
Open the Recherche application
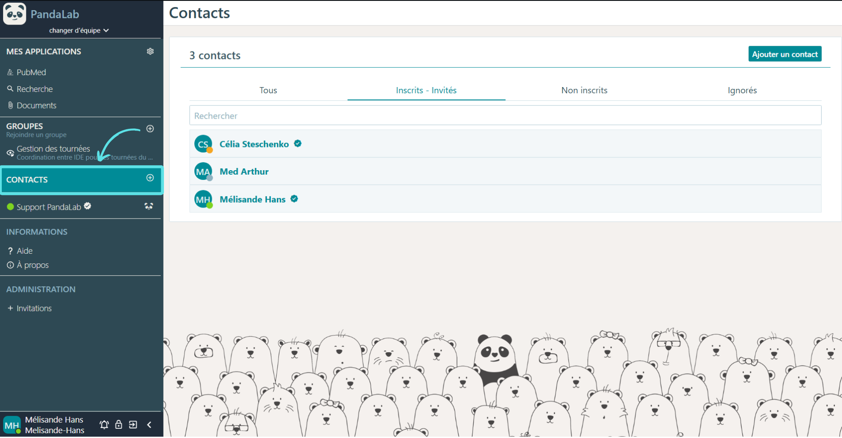click(34, 89)
